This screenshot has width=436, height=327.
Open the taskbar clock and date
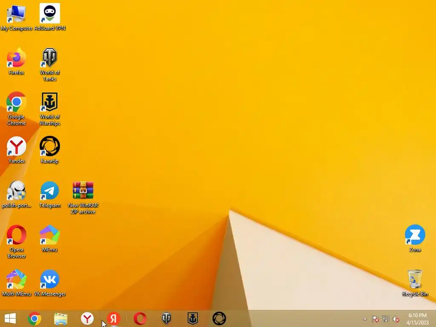[x=417, y=319]
